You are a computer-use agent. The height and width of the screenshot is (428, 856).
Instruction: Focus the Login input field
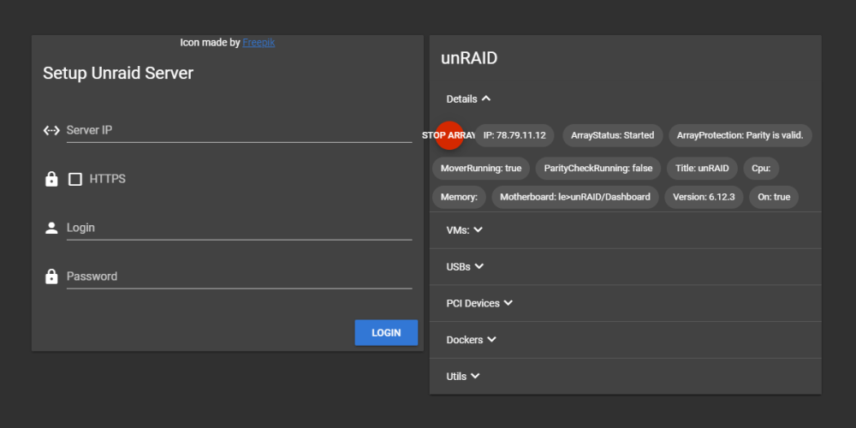[239, 228]
